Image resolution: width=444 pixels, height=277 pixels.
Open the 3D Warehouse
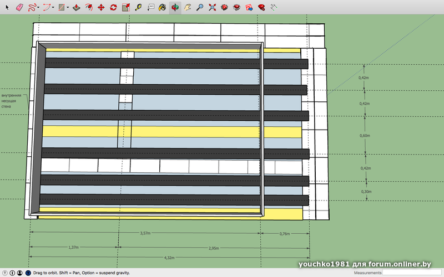point(224,8)
